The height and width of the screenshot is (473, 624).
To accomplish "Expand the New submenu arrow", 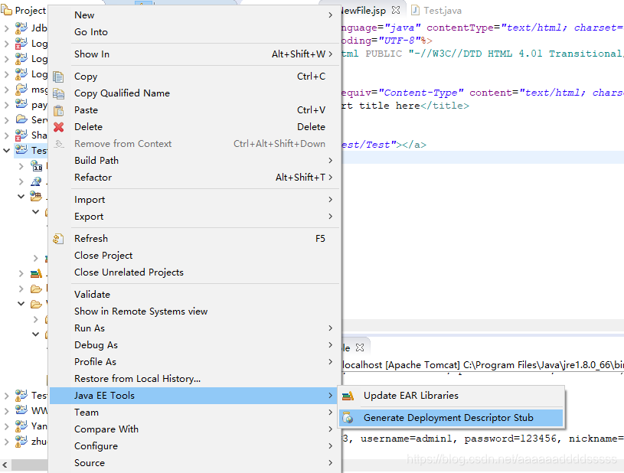I will [329, 14].
